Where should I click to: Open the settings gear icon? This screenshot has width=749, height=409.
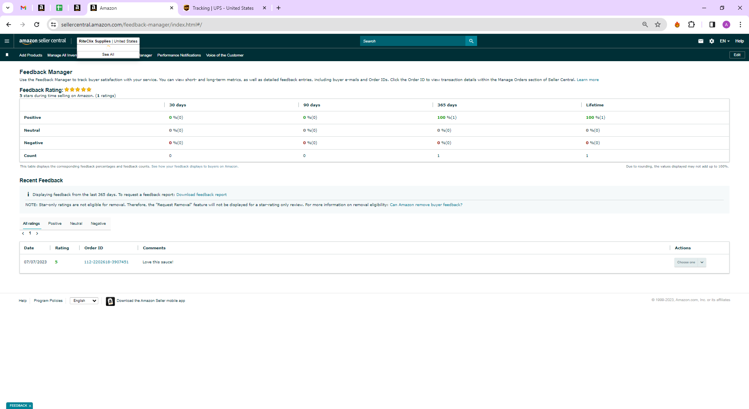712,41
